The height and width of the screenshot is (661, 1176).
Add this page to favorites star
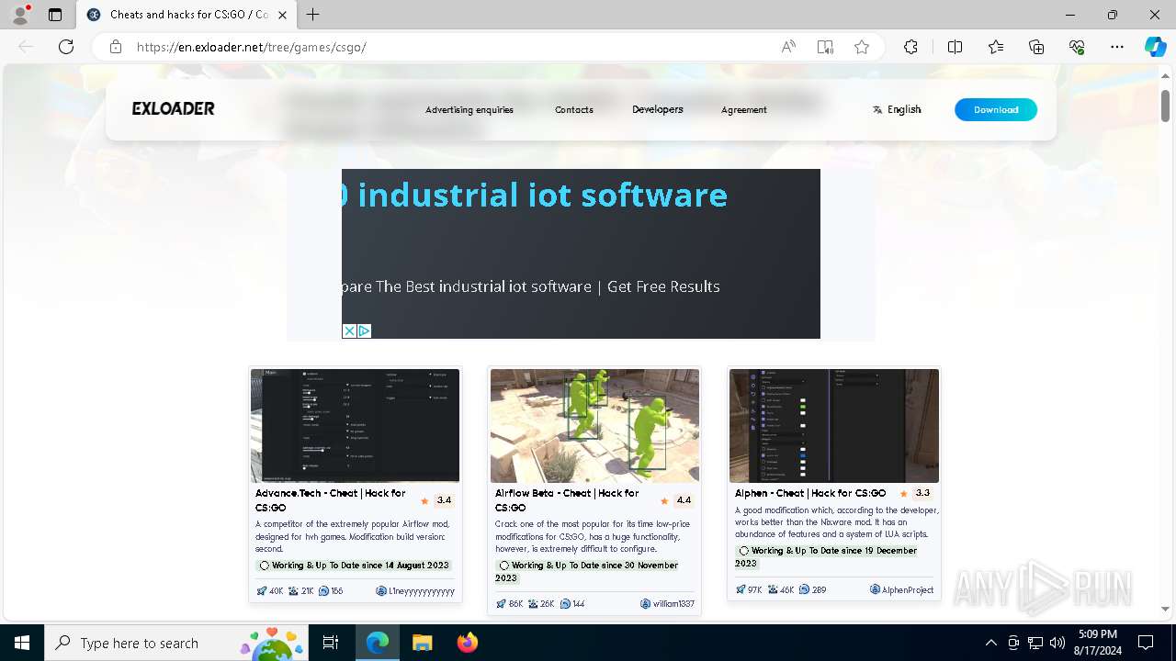click(862, 47)
